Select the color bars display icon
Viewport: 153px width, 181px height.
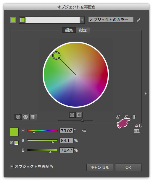click(33, 117)
